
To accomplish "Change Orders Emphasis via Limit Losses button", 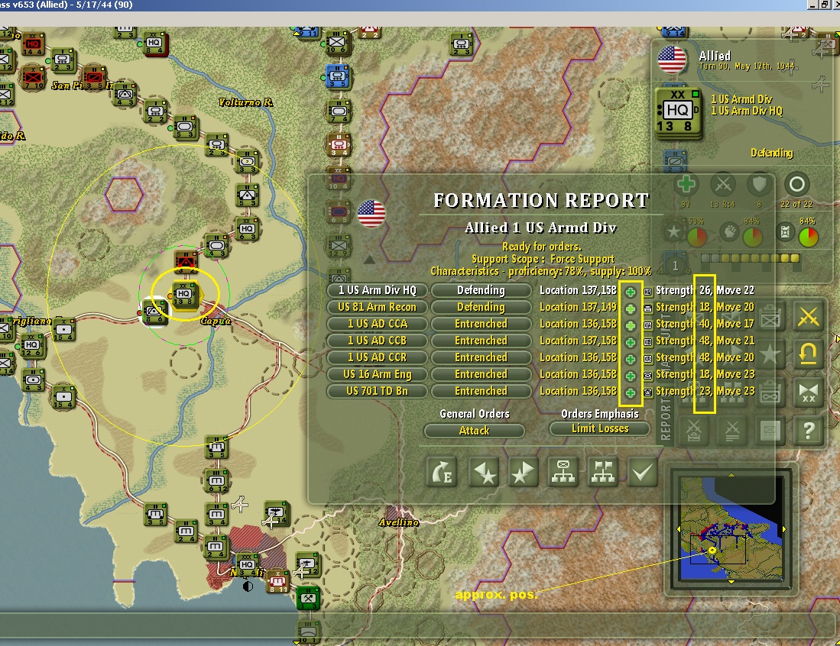I will click(599, 428).
